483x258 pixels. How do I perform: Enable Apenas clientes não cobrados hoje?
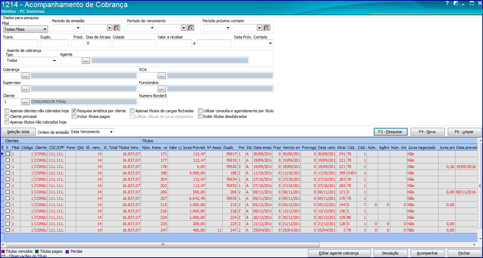click(7, 111)
